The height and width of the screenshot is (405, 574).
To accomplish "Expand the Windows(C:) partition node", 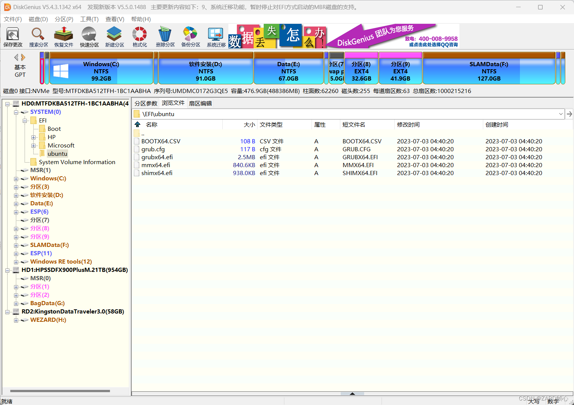I will click(x=16, y=178).
